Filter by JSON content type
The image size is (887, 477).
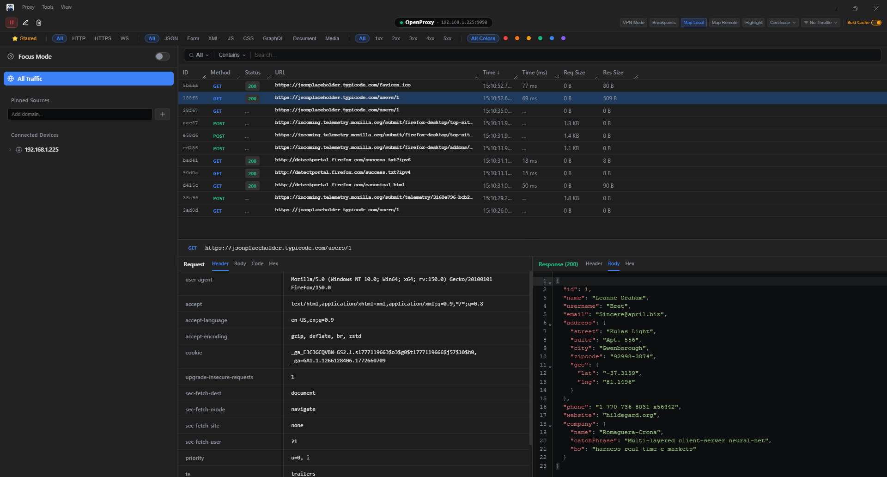[171, 38]
